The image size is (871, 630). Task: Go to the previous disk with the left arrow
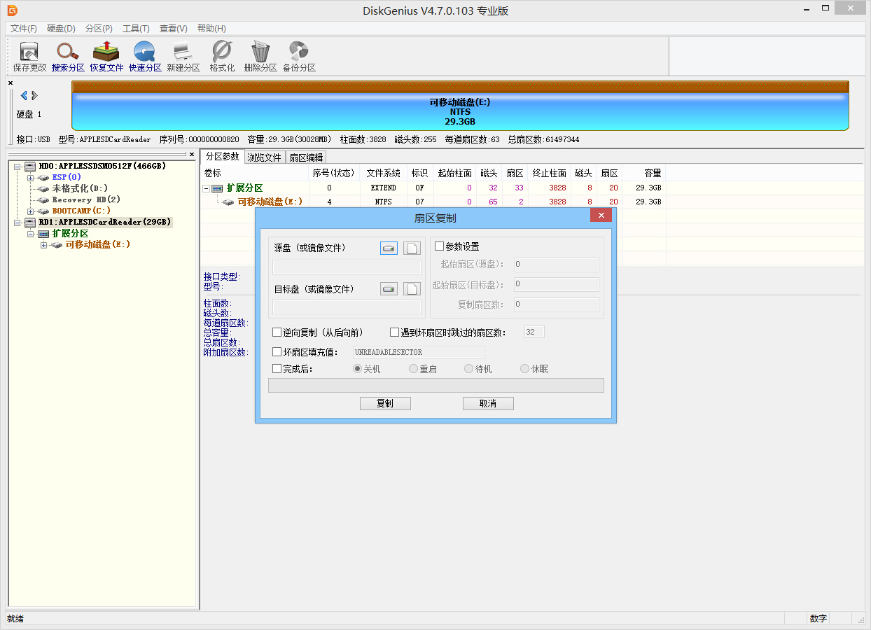click(24, 95)
